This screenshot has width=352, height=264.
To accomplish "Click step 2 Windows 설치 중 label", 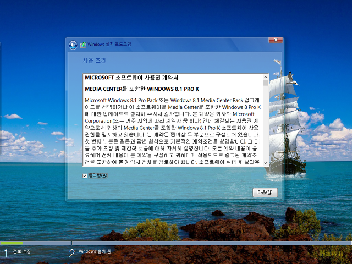I will point(95,251).
